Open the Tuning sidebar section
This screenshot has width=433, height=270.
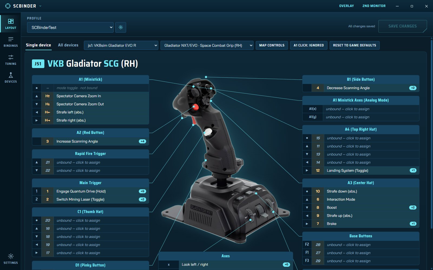click(11, 60)
